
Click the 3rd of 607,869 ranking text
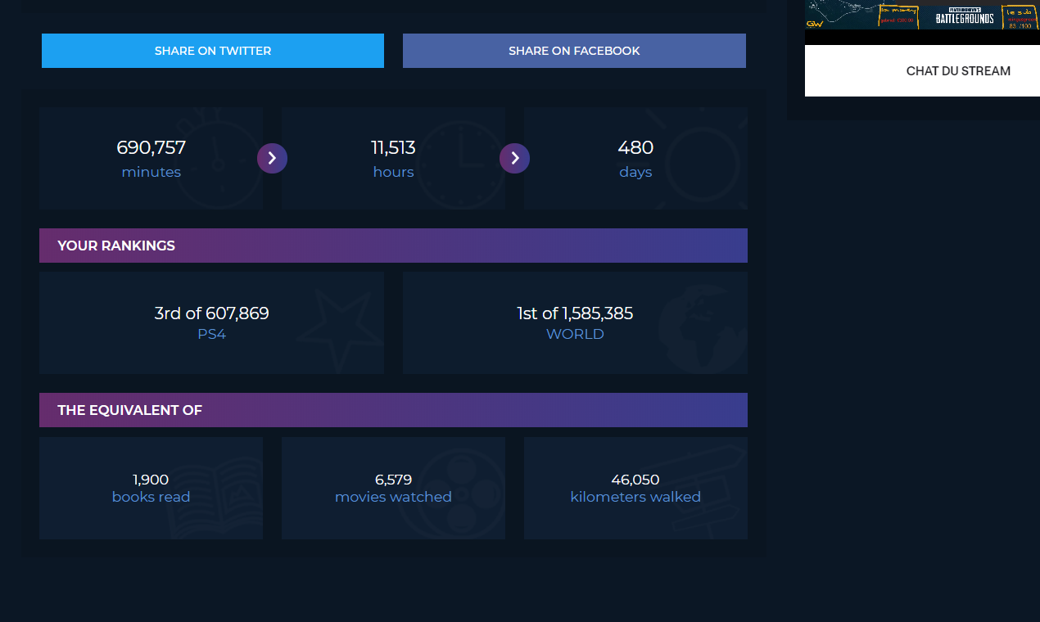(x=211, y=313)
